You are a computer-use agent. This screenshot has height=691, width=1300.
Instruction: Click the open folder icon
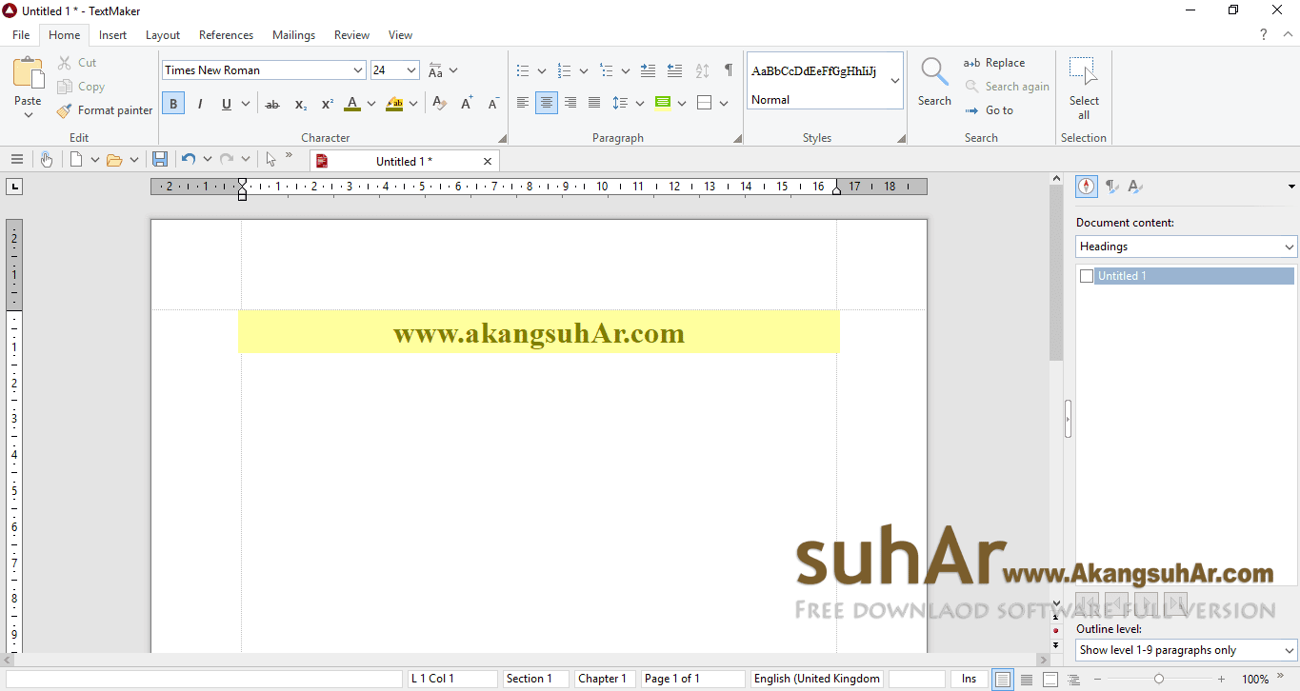point(114,160)
